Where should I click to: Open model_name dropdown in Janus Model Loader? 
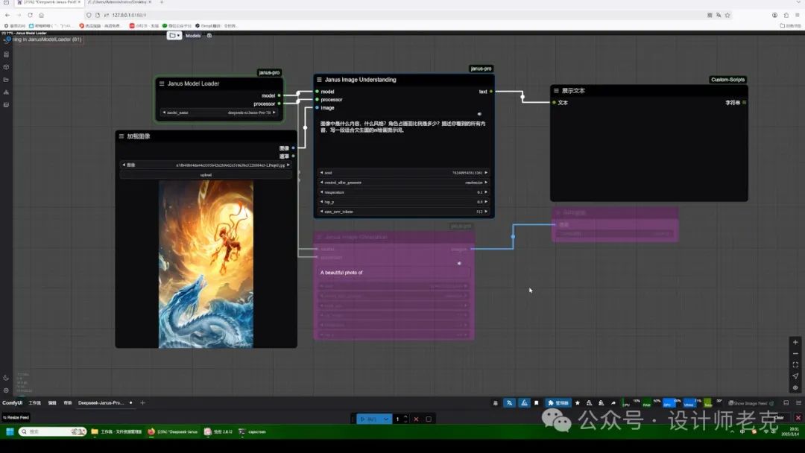[x=219, y=113]
